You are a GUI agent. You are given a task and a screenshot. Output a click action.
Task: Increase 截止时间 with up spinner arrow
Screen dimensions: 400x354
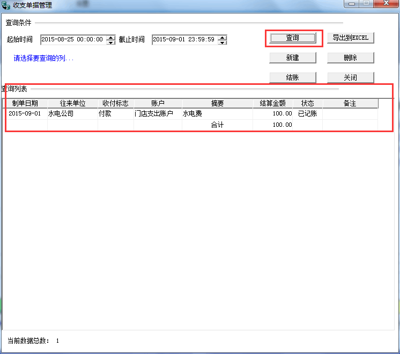(223, 37)
